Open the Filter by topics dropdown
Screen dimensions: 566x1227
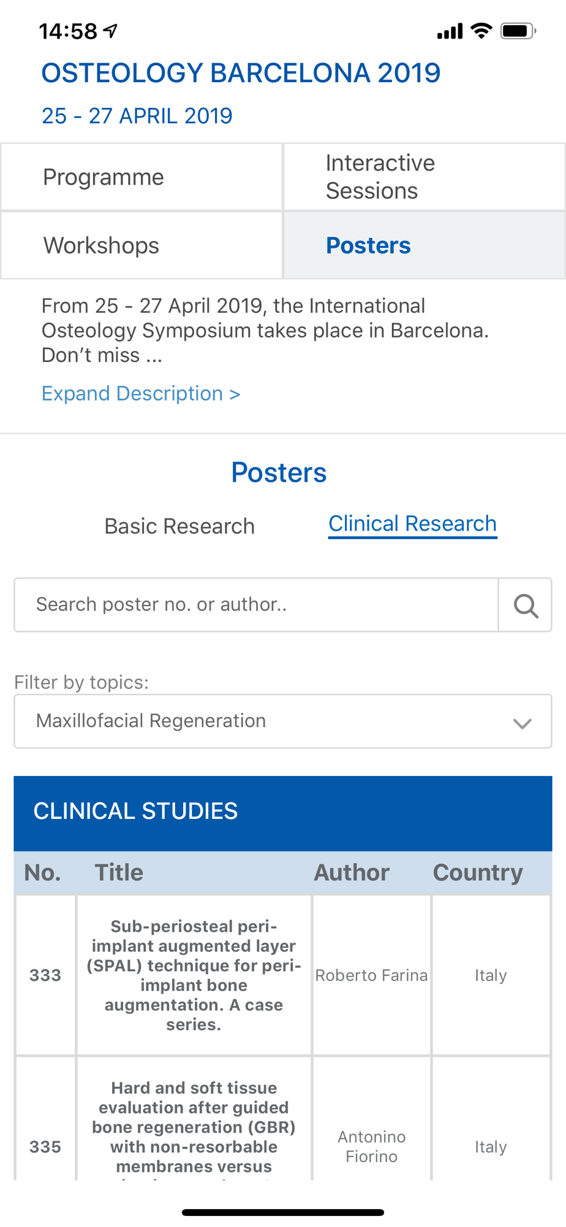tap(283, 721)
